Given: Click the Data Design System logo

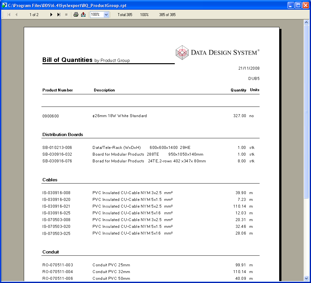Looking at the screenshot, I should [217, 52].
